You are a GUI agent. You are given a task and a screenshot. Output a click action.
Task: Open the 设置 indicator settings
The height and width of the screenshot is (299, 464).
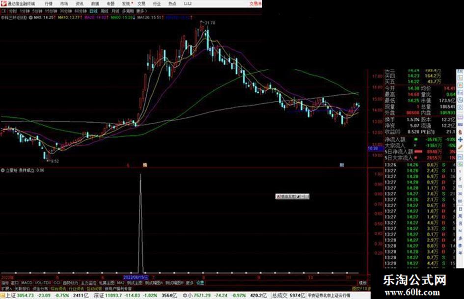point(200,283)
